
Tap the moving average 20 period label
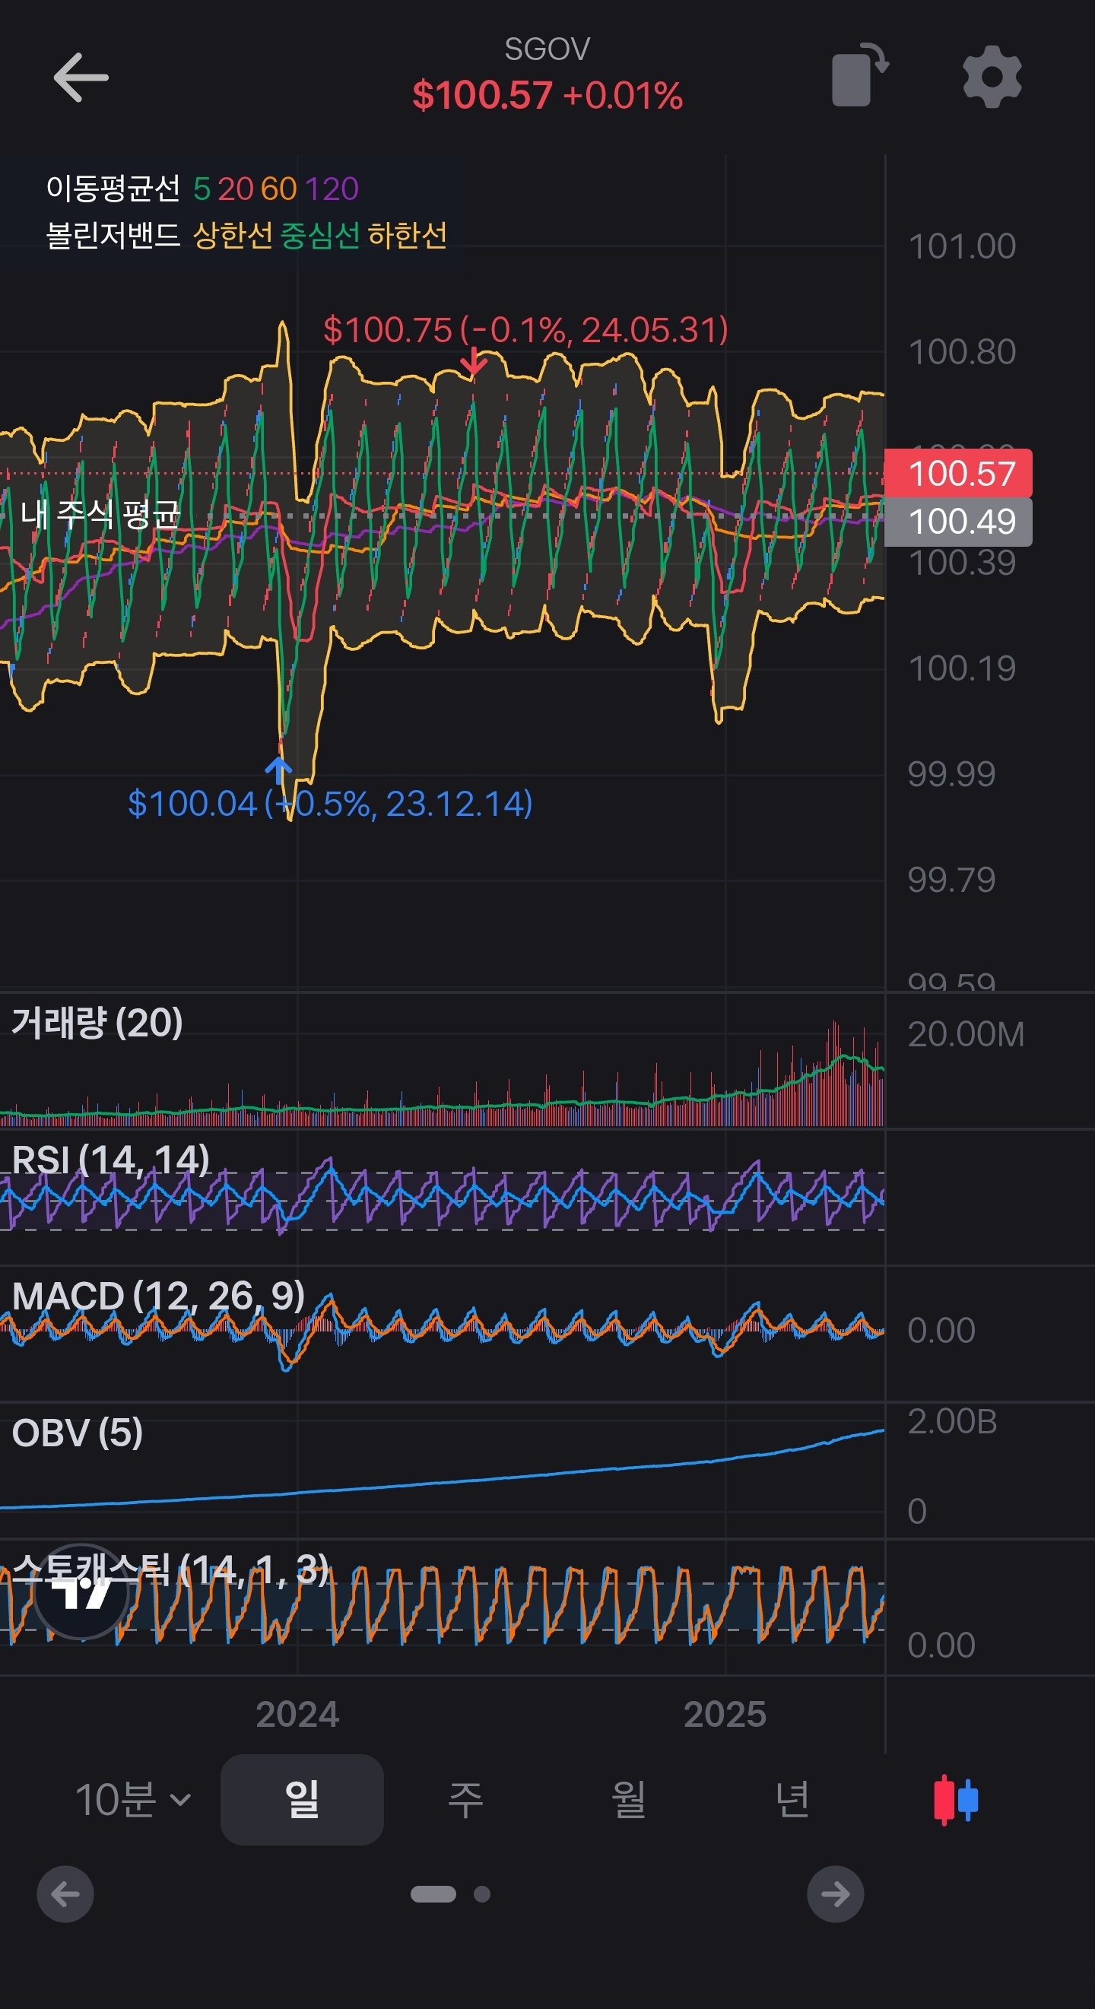(235, 189)
